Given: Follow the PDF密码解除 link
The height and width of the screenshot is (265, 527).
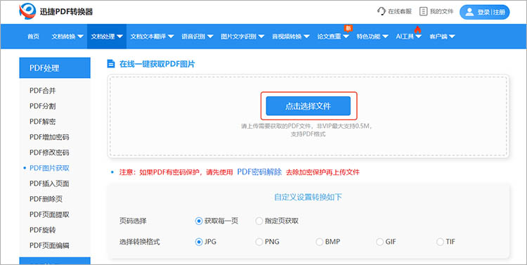Looking at the screenshot, I should click(259, 172).
